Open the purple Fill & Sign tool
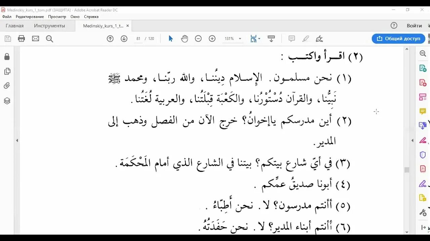 [423, 183]
